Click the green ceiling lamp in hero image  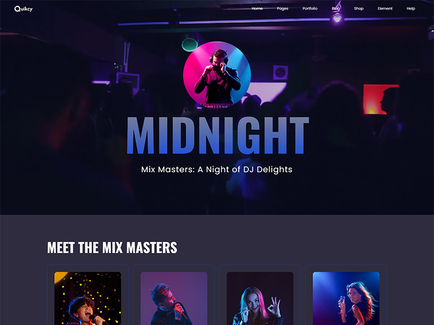(189, 45)
